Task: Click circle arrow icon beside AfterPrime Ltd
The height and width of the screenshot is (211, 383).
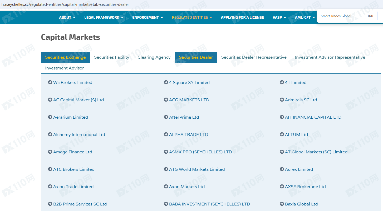Action: [x=166, y=117]
